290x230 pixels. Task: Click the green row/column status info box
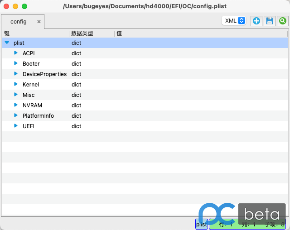pyautogui.click(x=247, y=224)
